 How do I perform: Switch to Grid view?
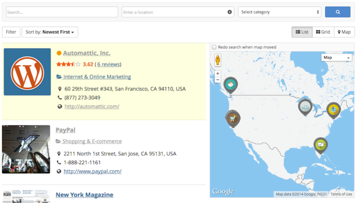pos(323,32)
